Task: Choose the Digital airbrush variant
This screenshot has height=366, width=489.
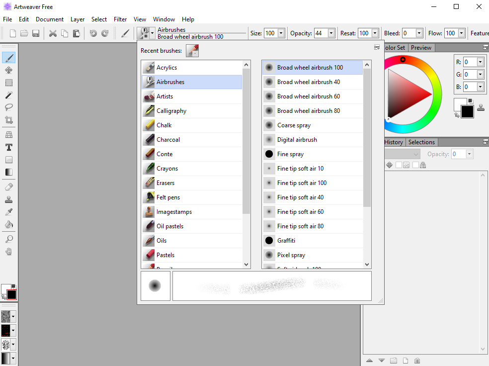Action: tap(313, 139)
